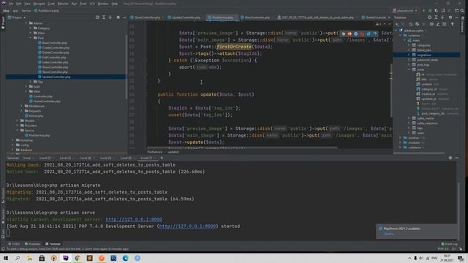
Task: Switch to PostService.php editor tab
Action: point(221,18)
